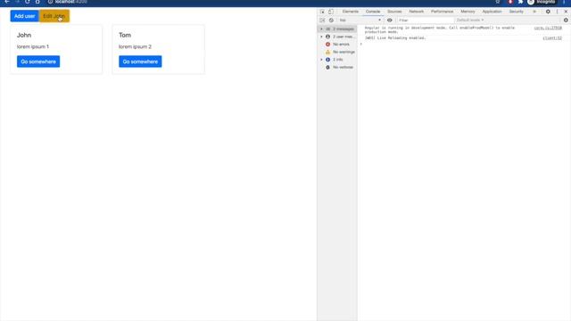571x321 pixels.
Task: Toggle the console sidebar icon
Action: 322,21
